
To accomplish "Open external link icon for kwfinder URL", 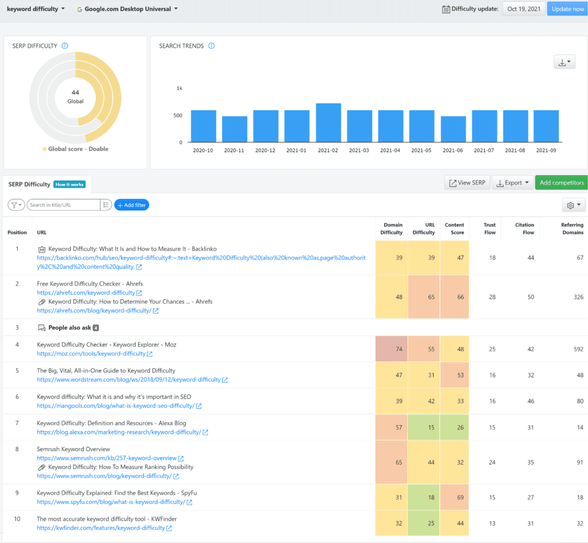I will pyautogui.click(x=169, y=529).
